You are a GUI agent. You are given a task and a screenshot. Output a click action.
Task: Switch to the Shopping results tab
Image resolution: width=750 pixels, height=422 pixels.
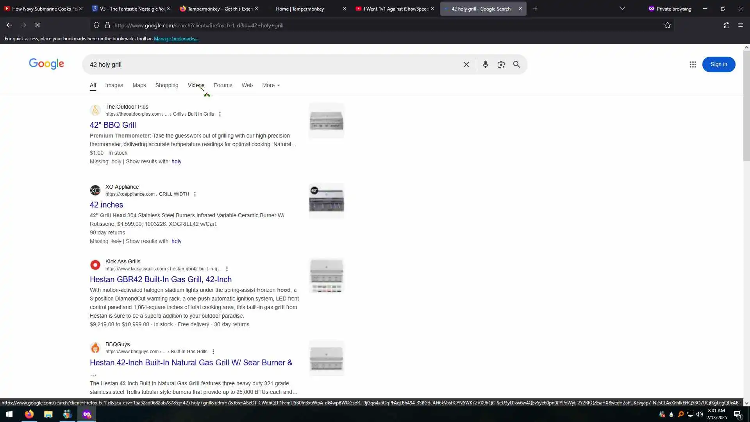(166, 85)
